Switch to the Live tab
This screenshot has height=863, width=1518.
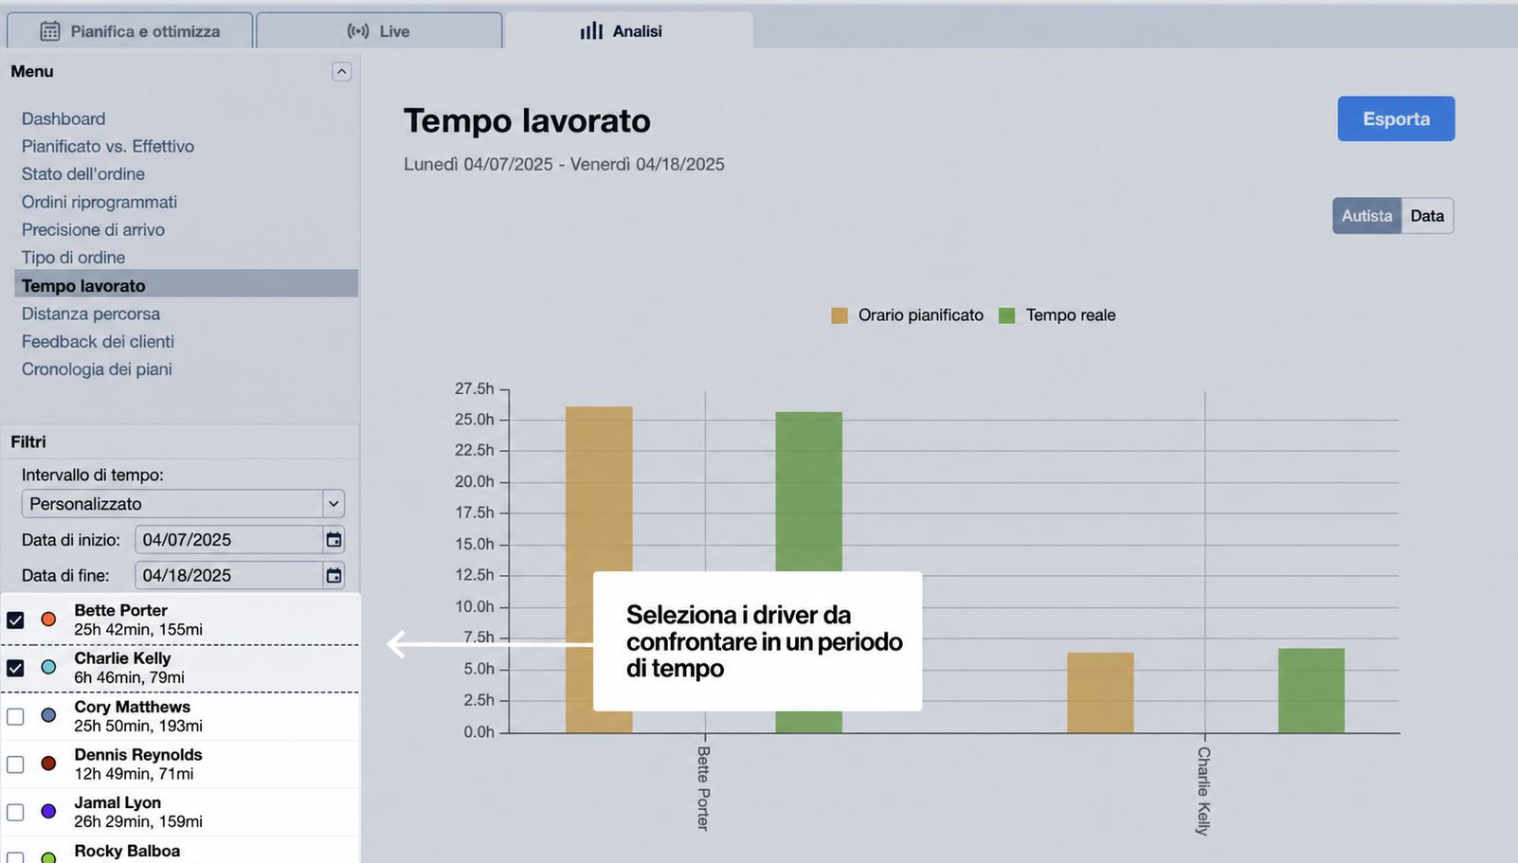(379, 30)
